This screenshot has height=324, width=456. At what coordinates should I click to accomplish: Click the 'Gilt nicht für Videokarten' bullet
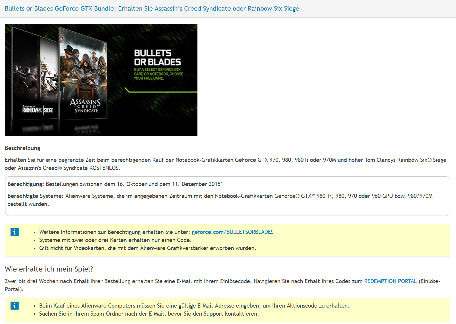[148, 248]
